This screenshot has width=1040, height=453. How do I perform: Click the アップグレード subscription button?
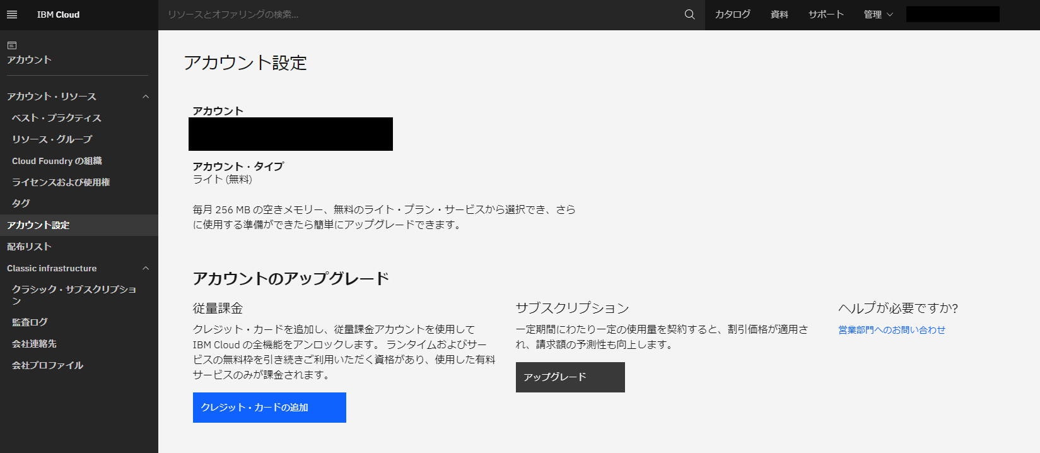click(x=570, y=377)
